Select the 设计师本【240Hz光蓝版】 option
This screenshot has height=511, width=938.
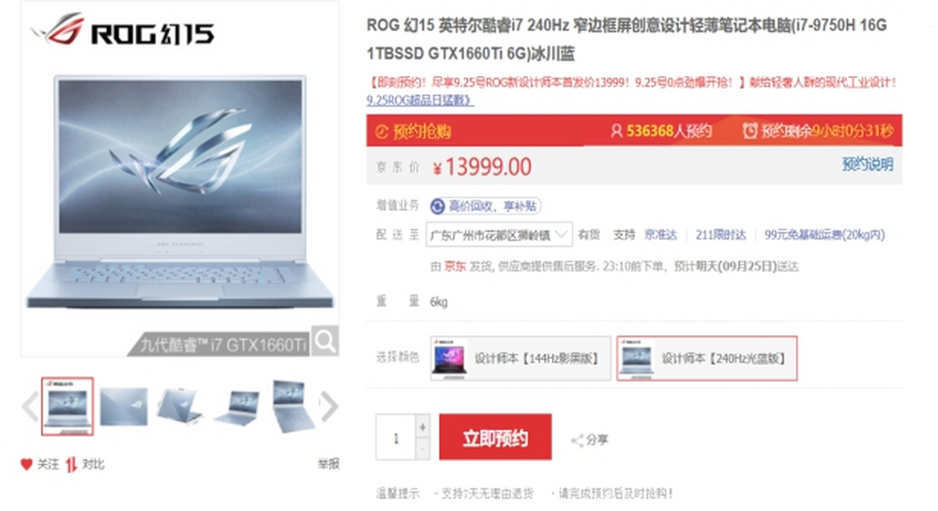coord(707,359)
